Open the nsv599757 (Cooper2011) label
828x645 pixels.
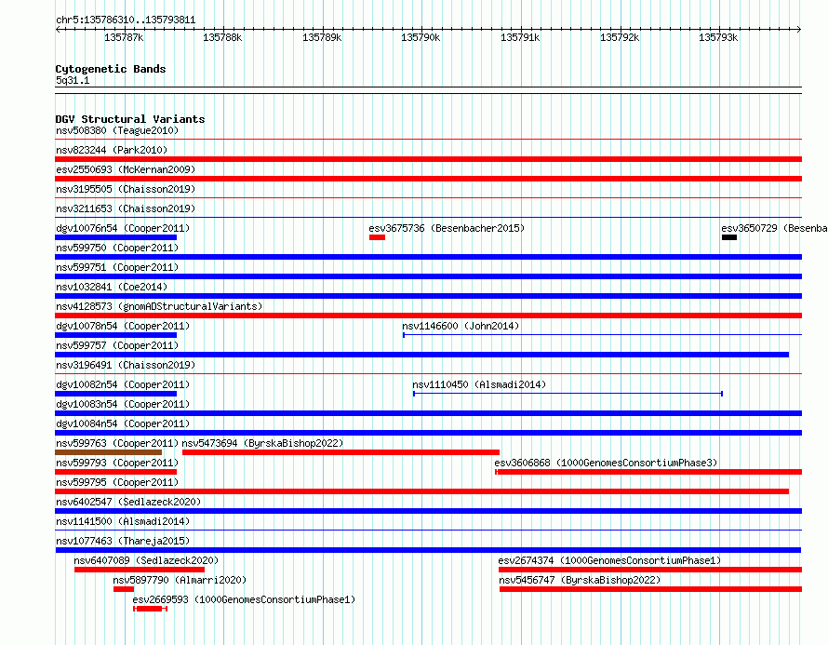click(x=117, y=345)
